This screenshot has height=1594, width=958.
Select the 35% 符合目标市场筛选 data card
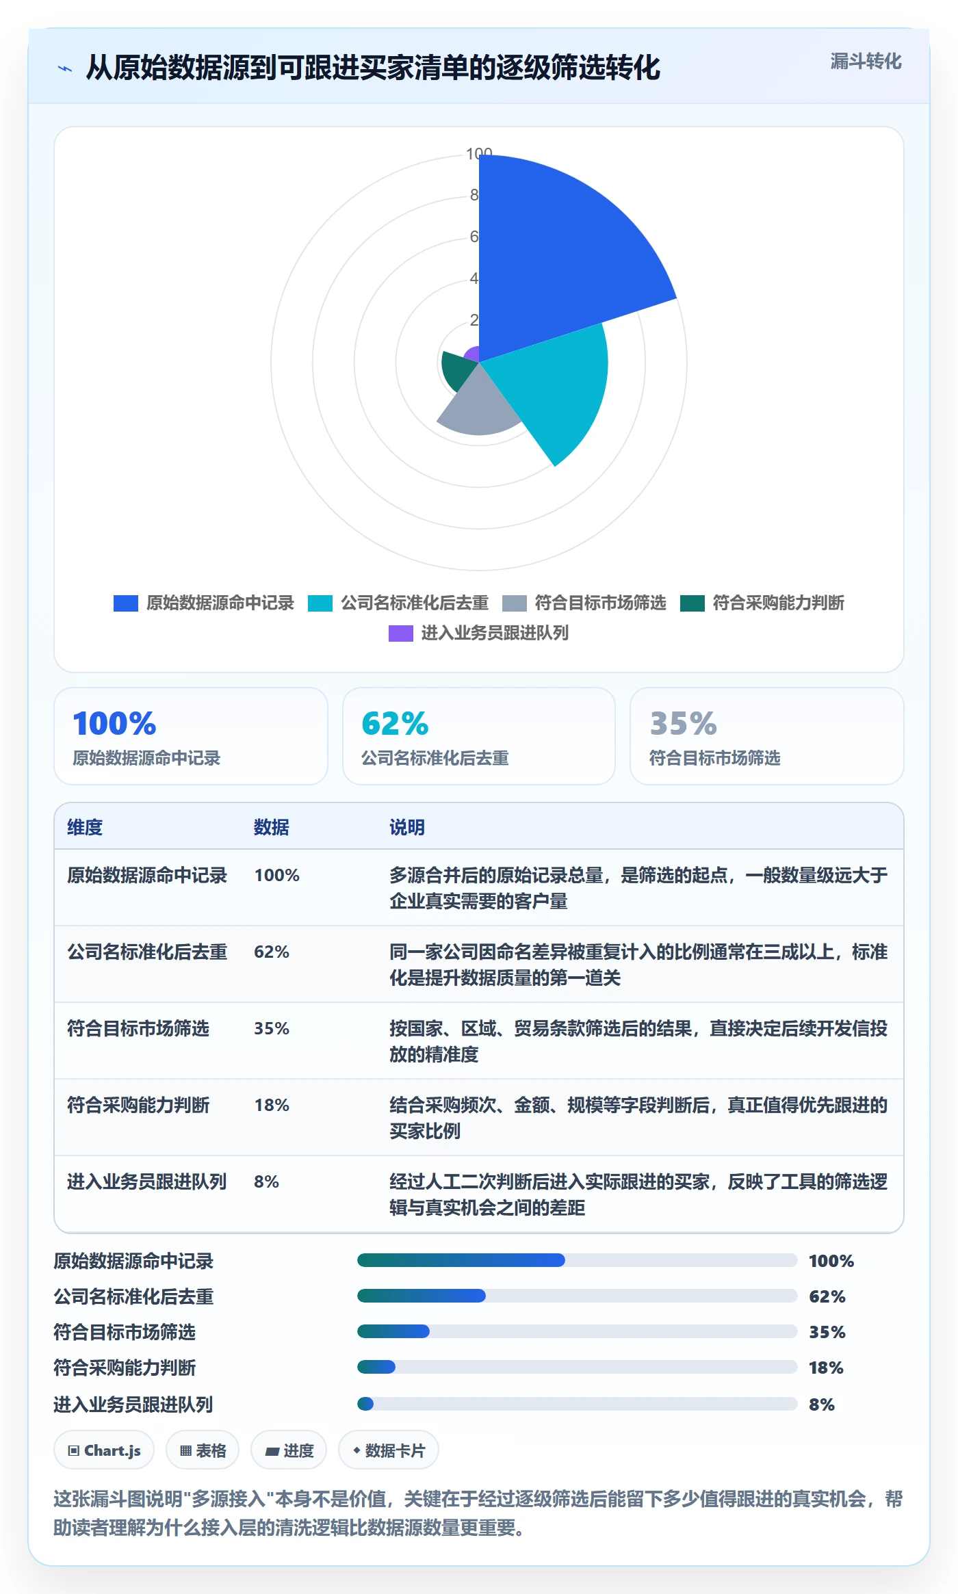pos(767,736)
